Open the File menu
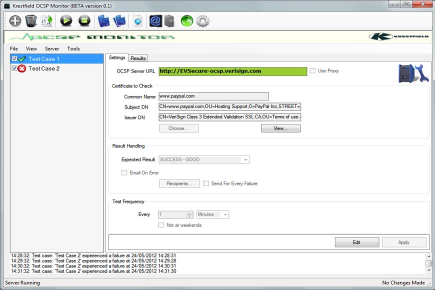The image size is (435, 290). 14,48
